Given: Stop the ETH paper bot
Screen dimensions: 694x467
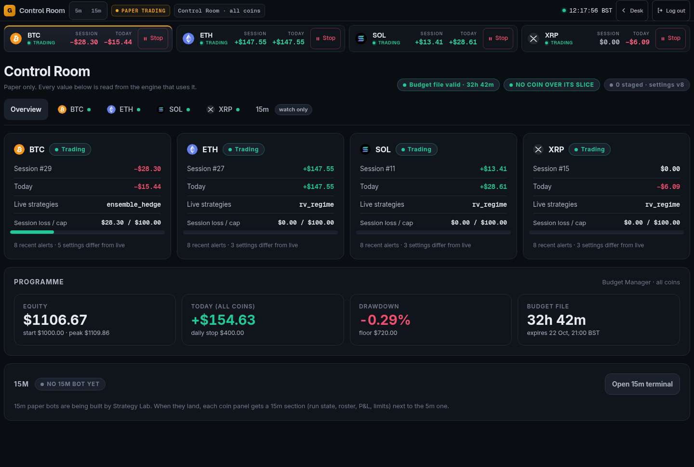Looking at the screenshot, I should coord(326,39).
